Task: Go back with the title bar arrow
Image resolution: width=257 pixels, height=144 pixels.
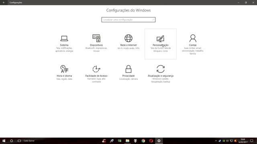Action: 4,2
